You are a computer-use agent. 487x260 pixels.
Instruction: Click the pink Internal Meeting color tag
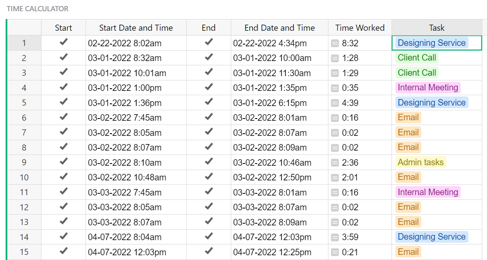click(427, 87)
